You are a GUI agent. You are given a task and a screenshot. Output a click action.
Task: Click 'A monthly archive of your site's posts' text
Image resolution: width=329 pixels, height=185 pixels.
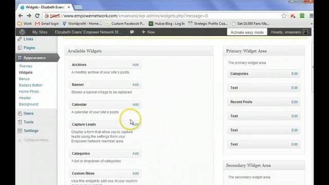point(100,72)
